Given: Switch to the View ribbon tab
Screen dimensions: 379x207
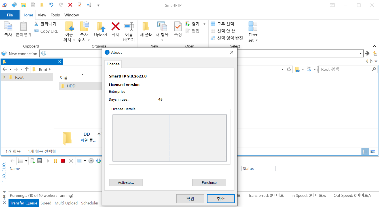Looking at the screenshot, I should click(x=42, y=15).
